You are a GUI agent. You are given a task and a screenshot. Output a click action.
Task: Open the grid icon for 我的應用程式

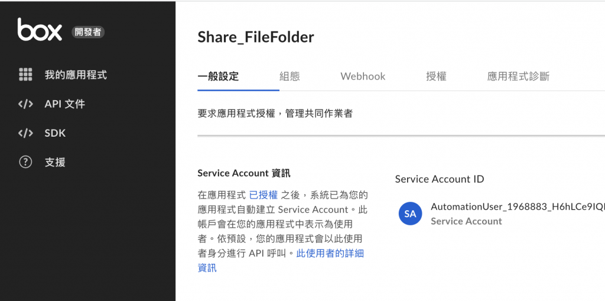25,75
